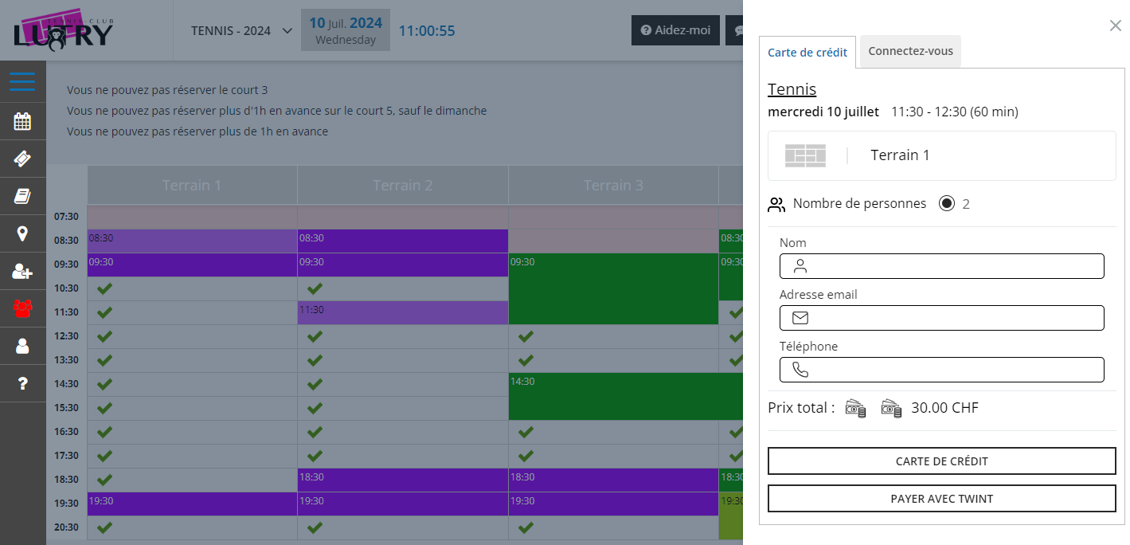The height and width of the screenshot is (545, 1130).
Task: Click the ticket icon in the sidebar
Action: [x=22, y=159]
